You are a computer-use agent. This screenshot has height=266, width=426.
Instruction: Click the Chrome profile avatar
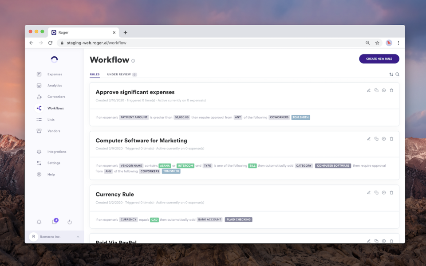pyautogui.click(x=389, y=43)
